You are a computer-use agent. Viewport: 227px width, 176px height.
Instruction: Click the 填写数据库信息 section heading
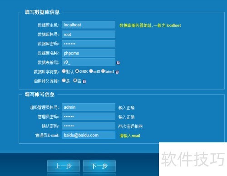tap(42, 12)
